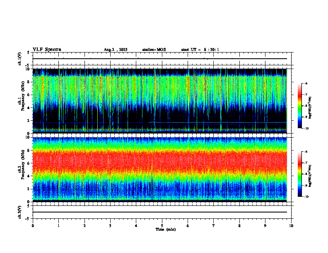Click the ch.2 spectrogram's 8 kHz tick label
This screenshot has height=253, width=328.
click(x=29, y=150)
